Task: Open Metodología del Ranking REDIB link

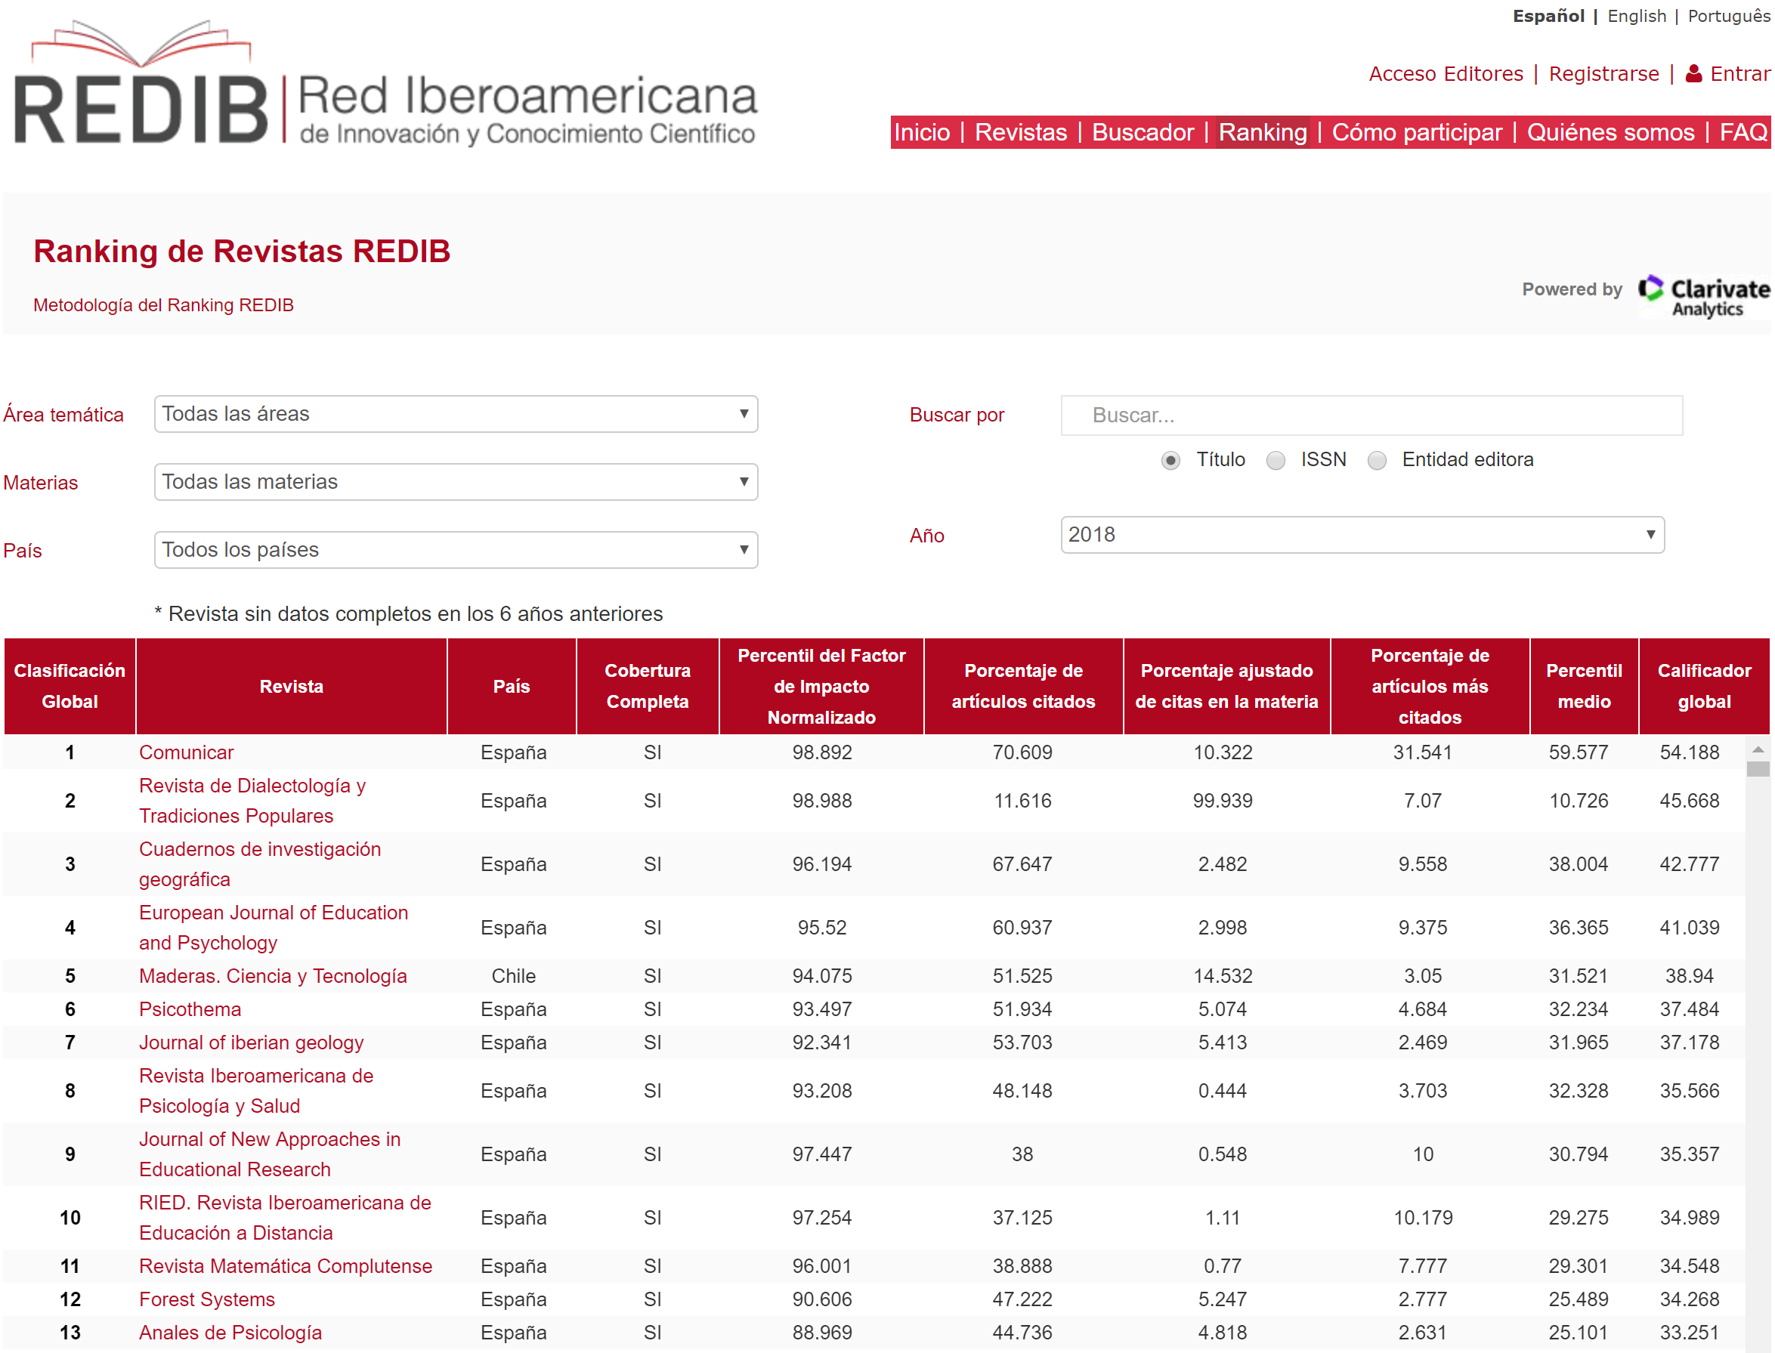Action: point(163,305)
